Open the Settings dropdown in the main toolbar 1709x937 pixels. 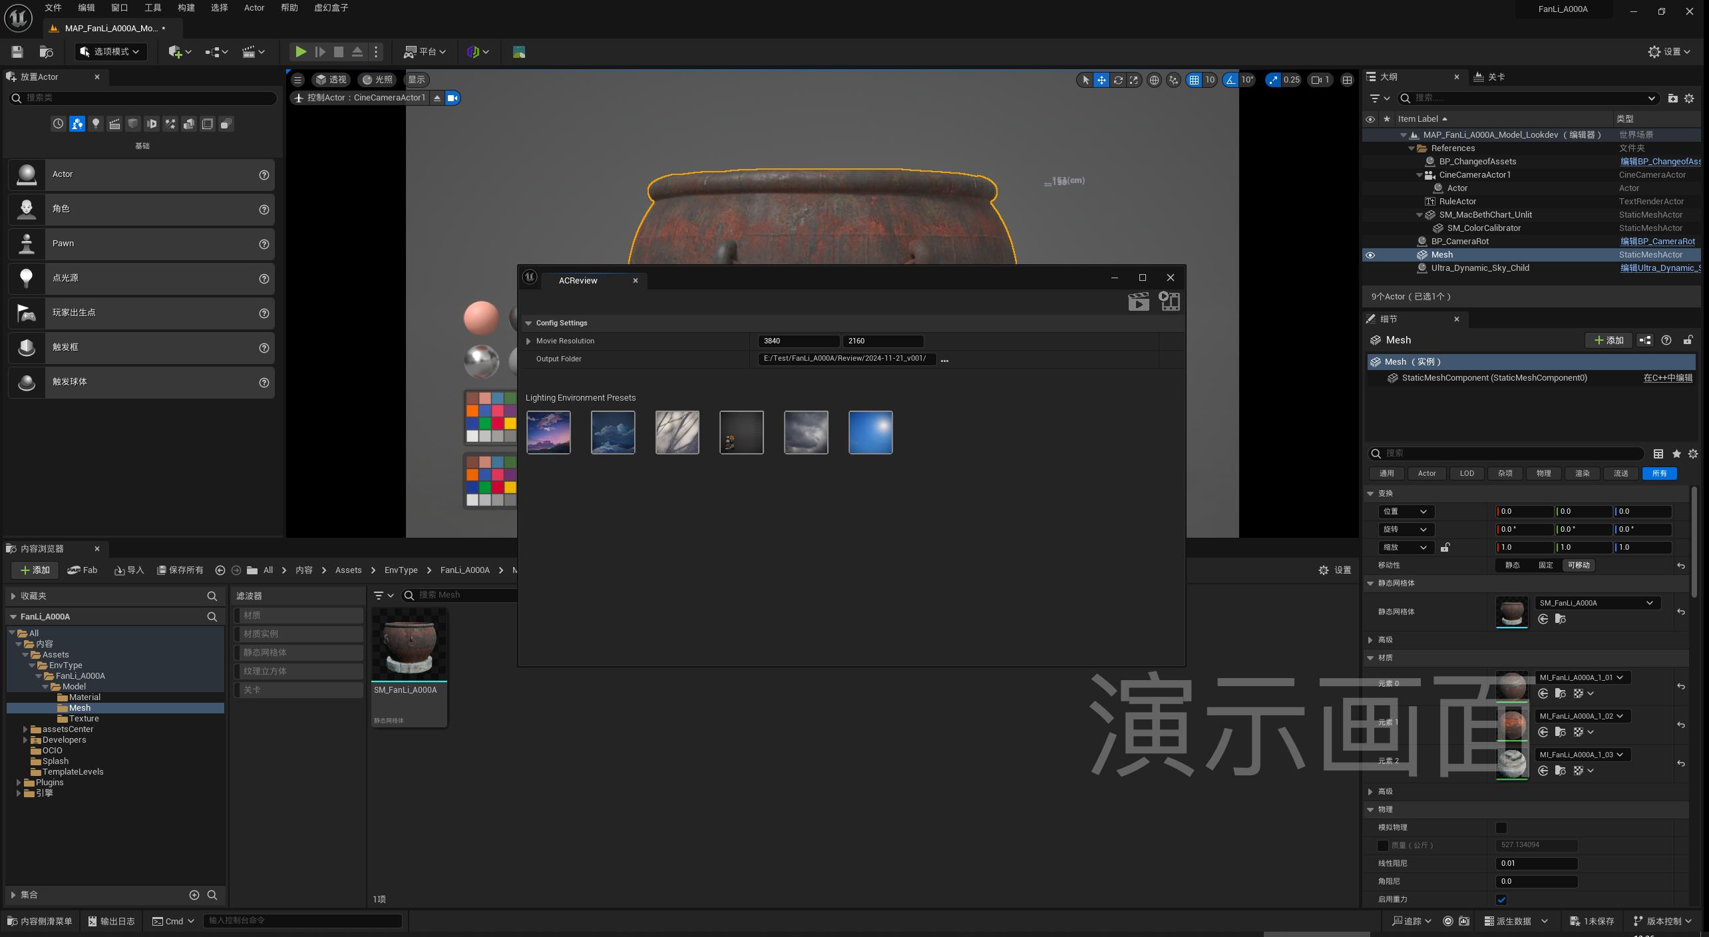[x=1668, y=52]
